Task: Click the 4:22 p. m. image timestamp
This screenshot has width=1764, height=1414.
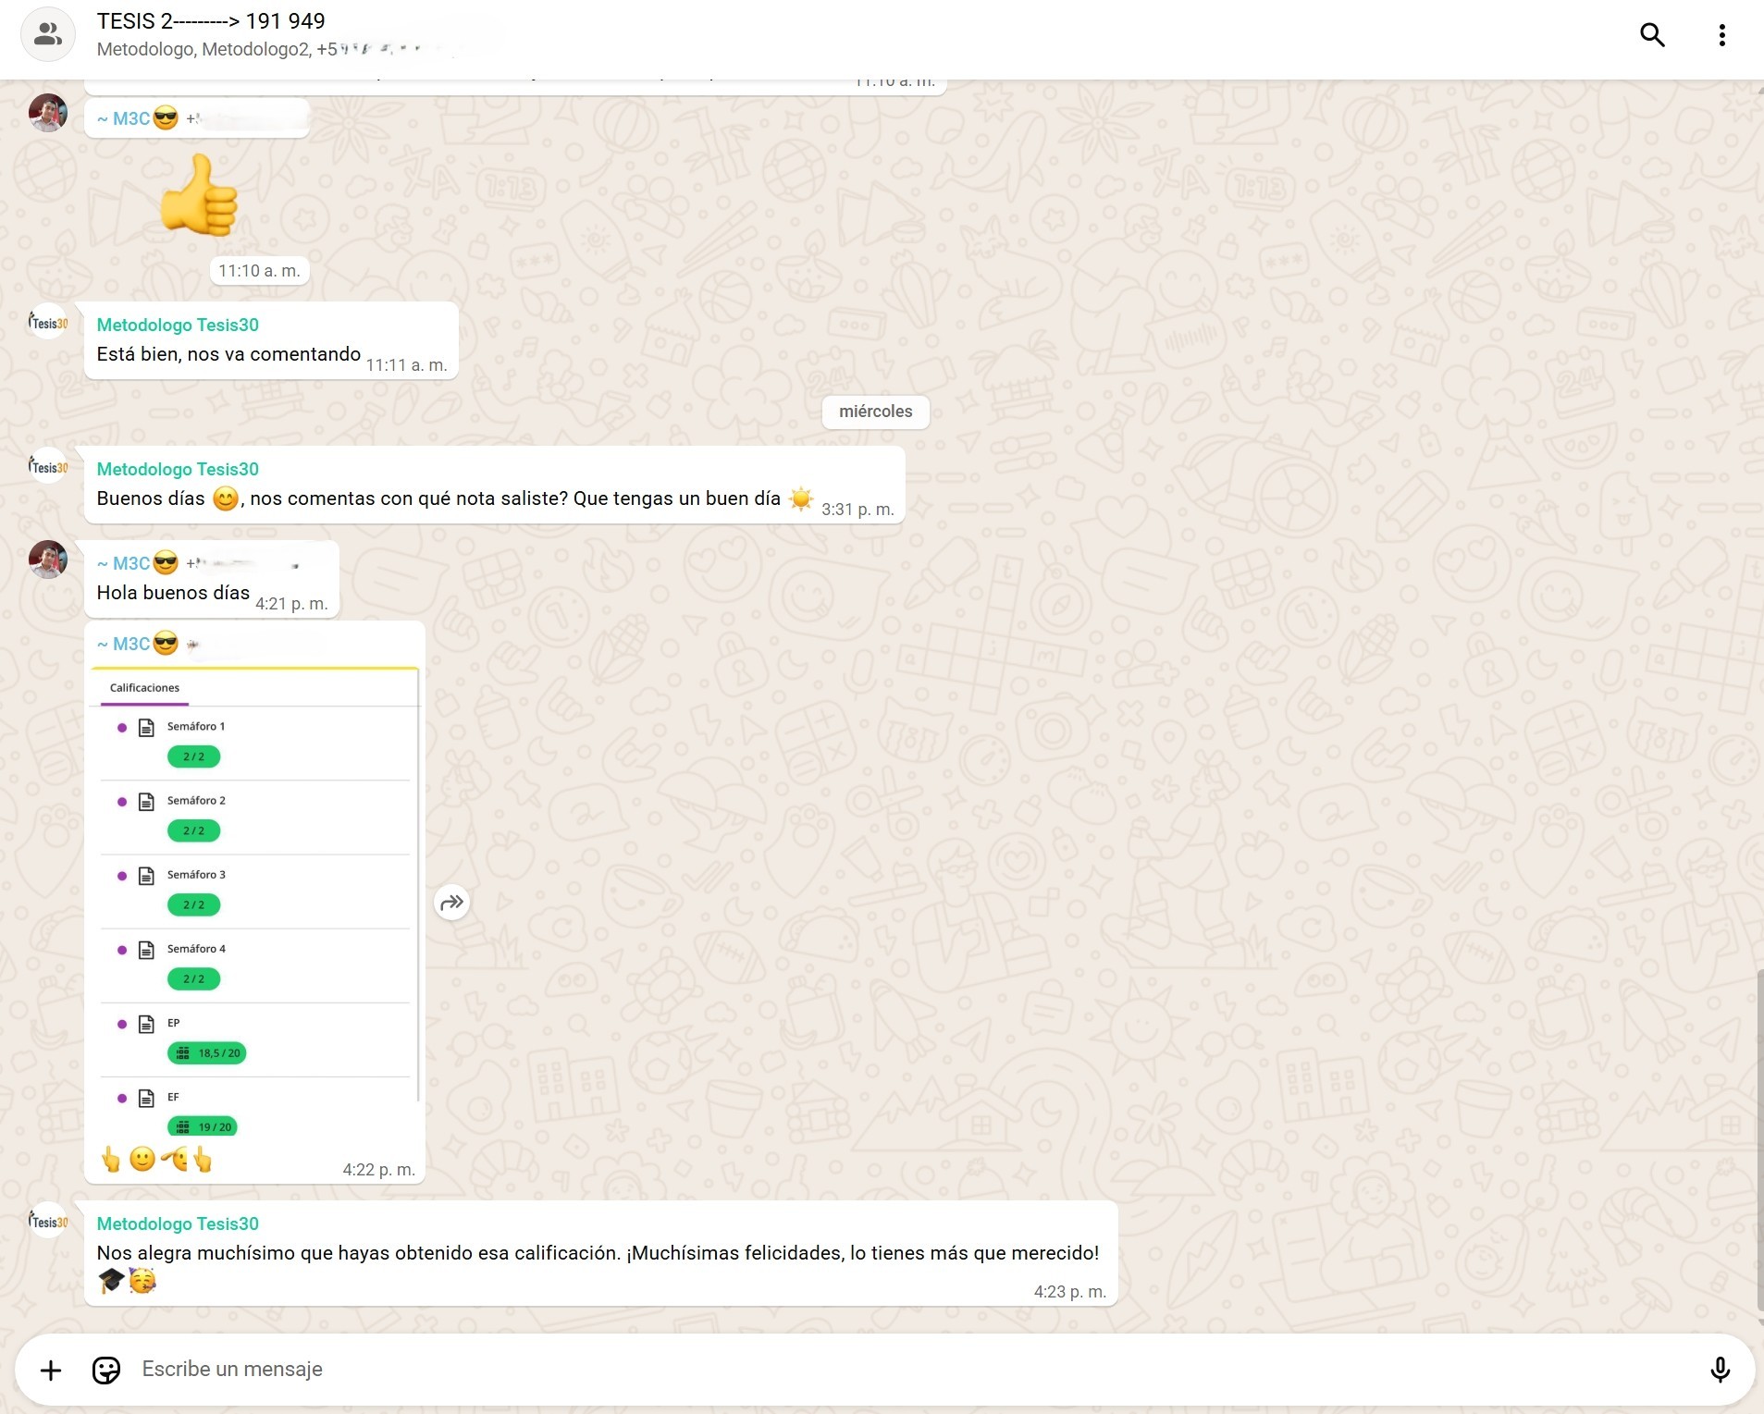Action: pos(379,1170)
